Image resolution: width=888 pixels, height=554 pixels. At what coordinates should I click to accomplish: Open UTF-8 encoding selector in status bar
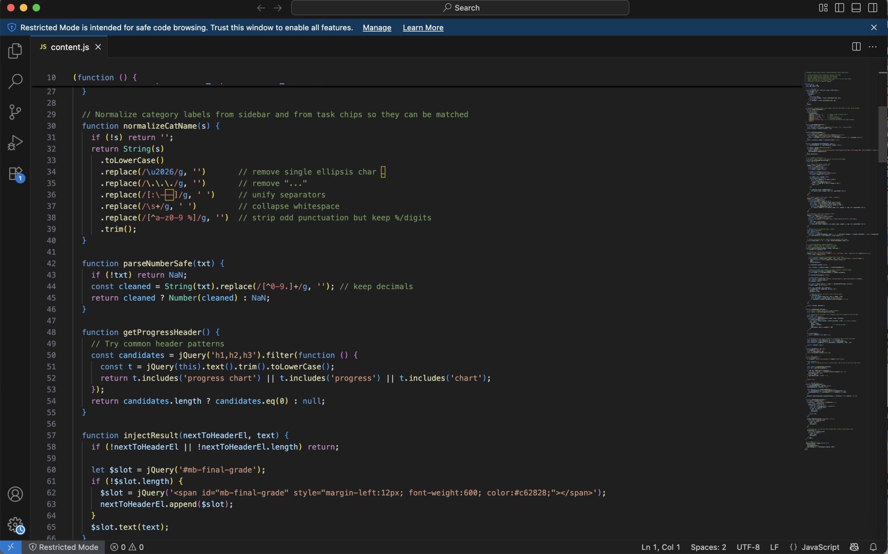[748, 547]
